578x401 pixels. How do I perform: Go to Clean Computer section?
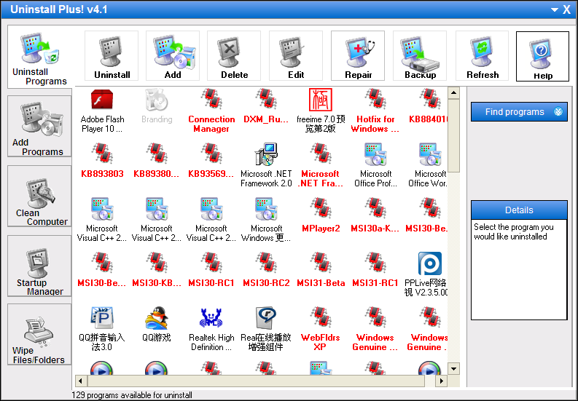pos(39,196)
